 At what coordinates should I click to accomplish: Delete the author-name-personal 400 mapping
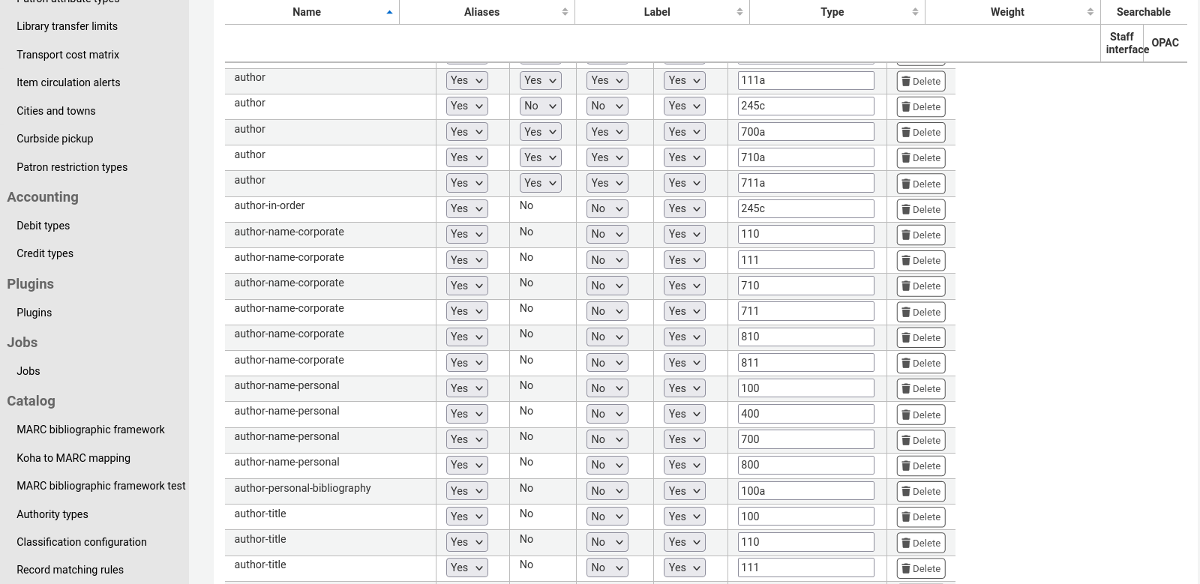pos(920,415)
